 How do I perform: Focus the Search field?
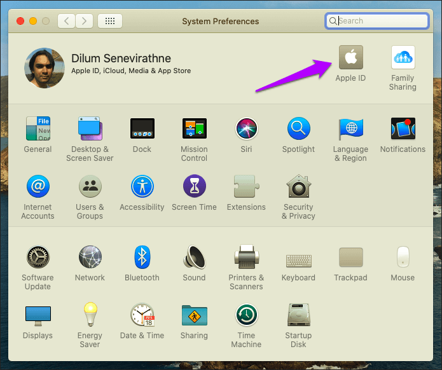coord(377,21)
